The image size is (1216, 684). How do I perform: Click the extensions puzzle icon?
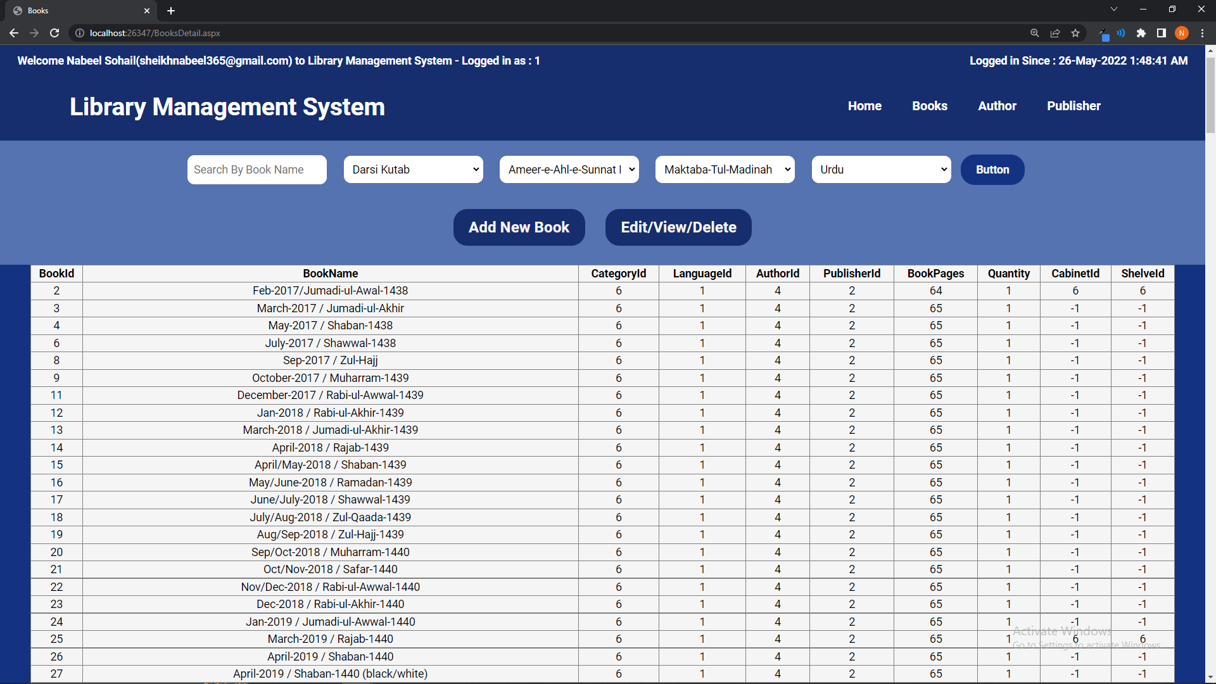(x=1141, y=33)
